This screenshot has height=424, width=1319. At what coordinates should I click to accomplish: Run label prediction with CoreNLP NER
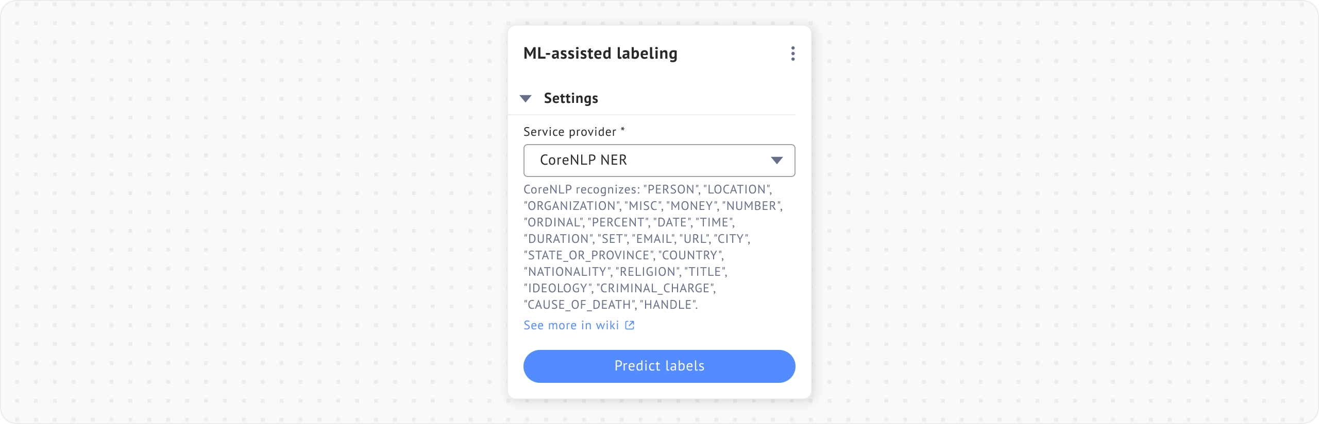pos(659,366)
